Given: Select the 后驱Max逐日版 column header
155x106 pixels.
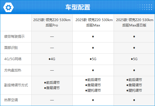Looking at the screenshot, I should point(134,22).
